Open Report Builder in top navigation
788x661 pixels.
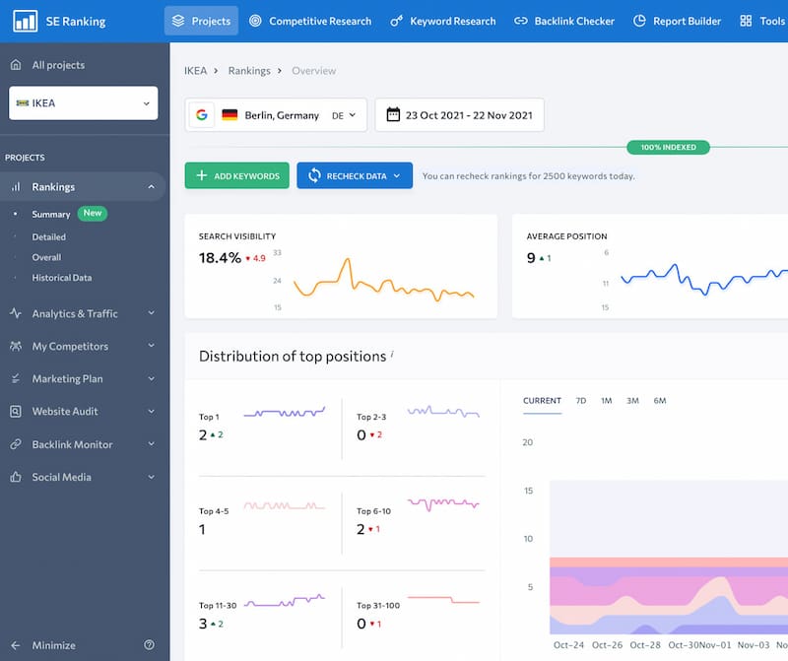click(x=677, y=21)
